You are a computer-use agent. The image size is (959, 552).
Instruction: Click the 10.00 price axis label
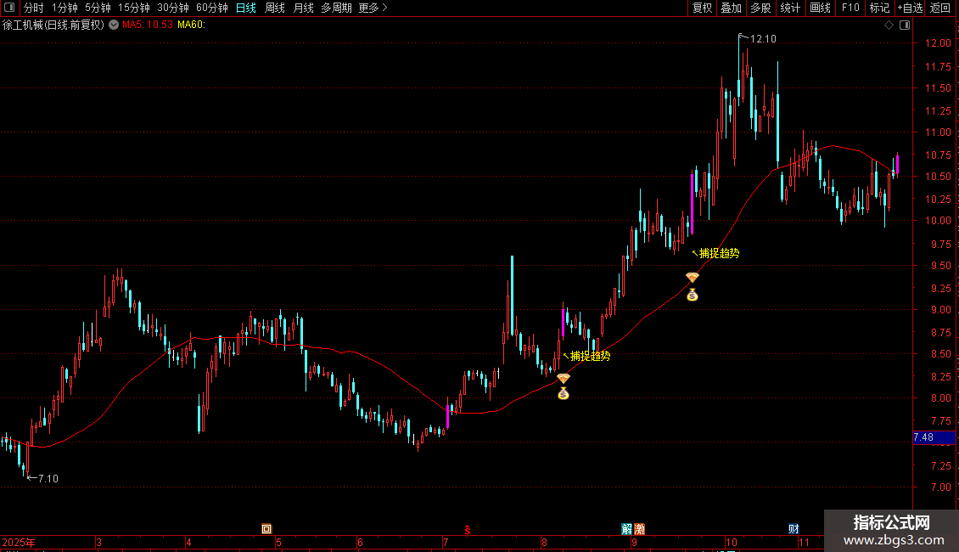[x=938, y=220]
